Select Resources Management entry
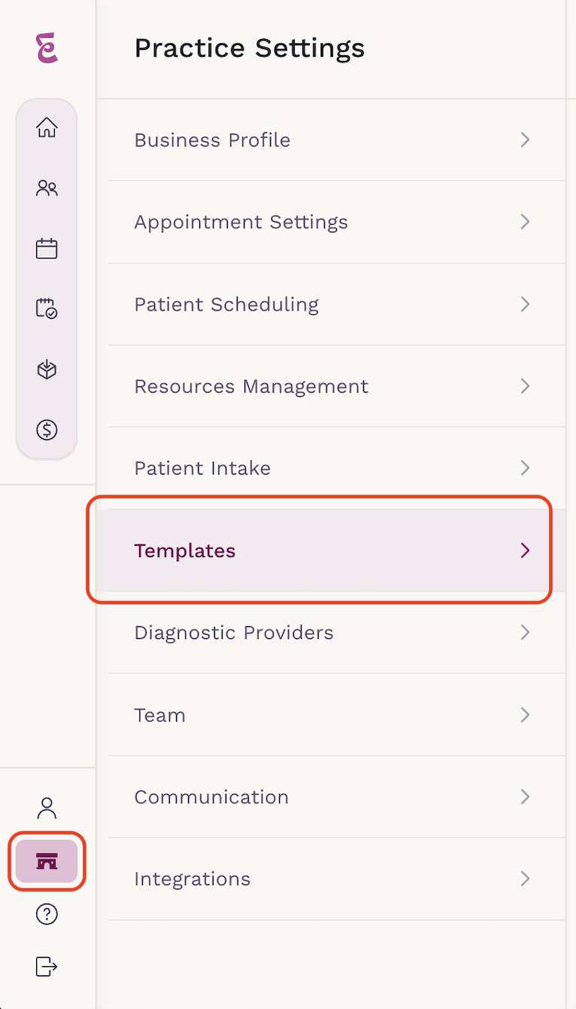This screenshot has width=576, height=1009. [337, 386]
